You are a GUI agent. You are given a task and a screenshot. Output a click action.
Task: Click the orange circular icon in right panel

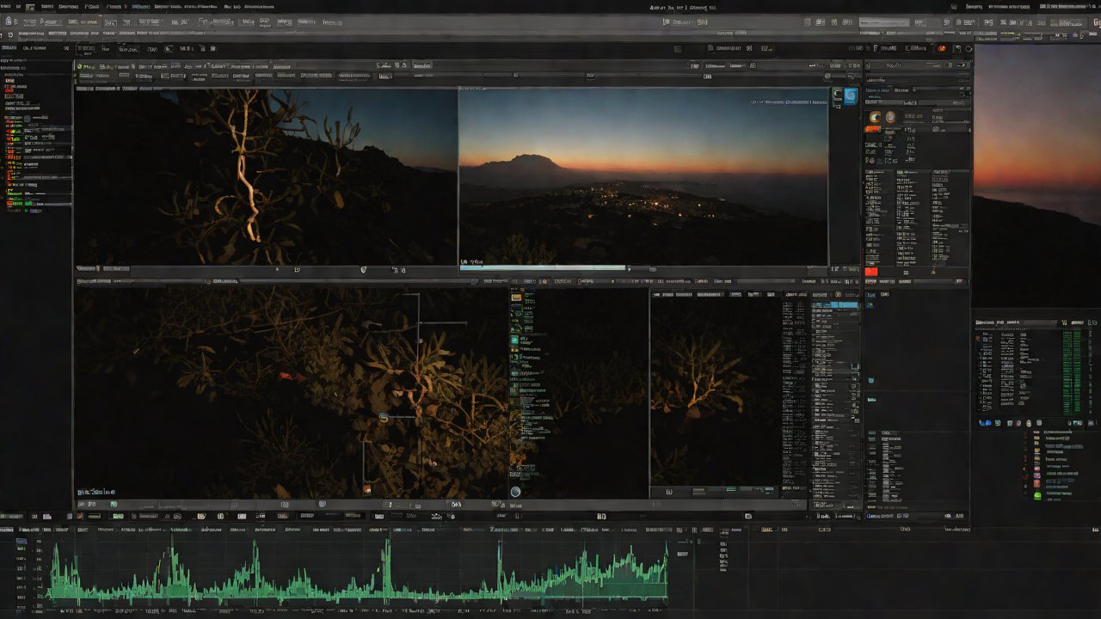875,118
